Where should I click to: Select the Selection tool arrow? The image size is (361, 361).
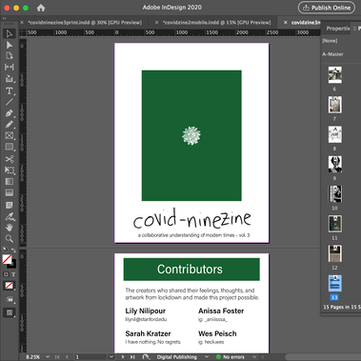[10, 33]
